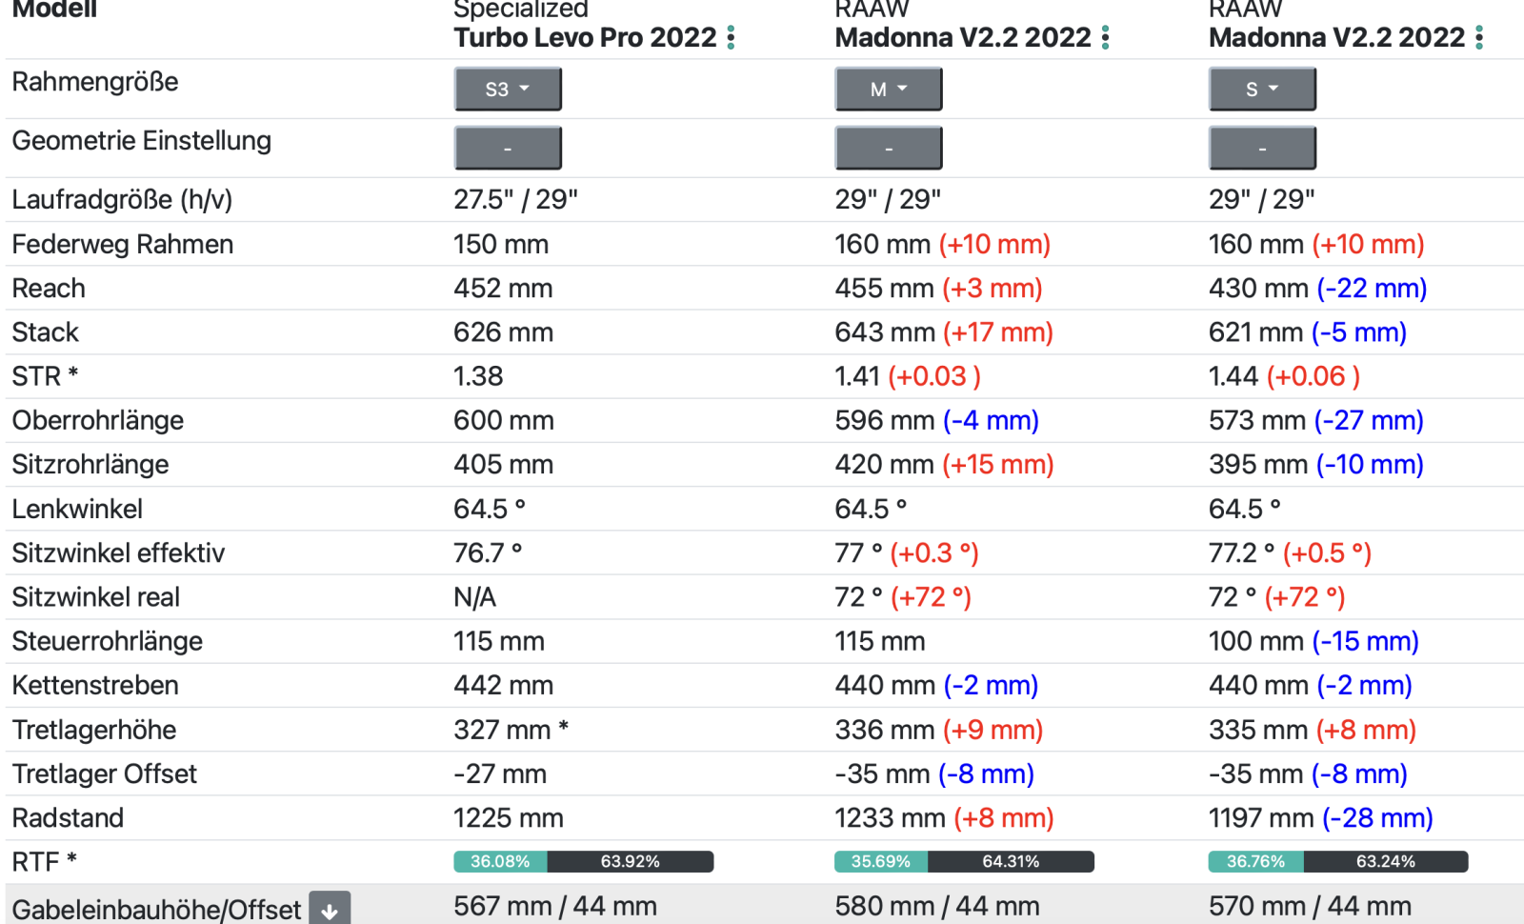Click the 64.31% segment of the RTF bar

1011,862
